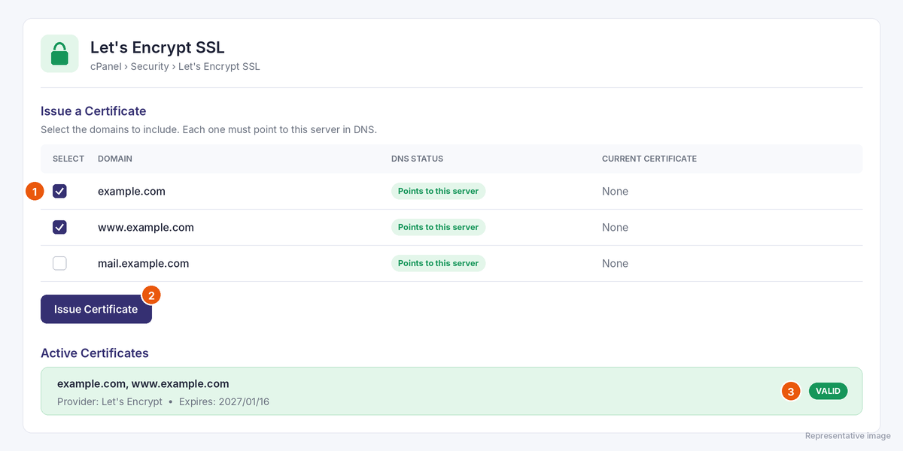
Task: Click the Issue Certificate button
Action: [x=96, y=309]
